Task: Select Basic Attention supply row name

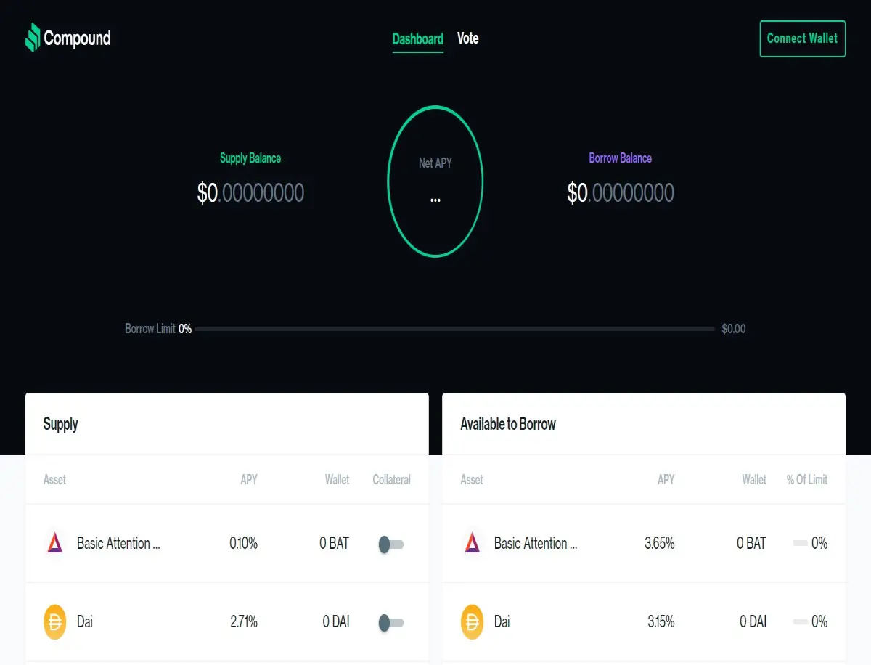Action: (118, 543)
